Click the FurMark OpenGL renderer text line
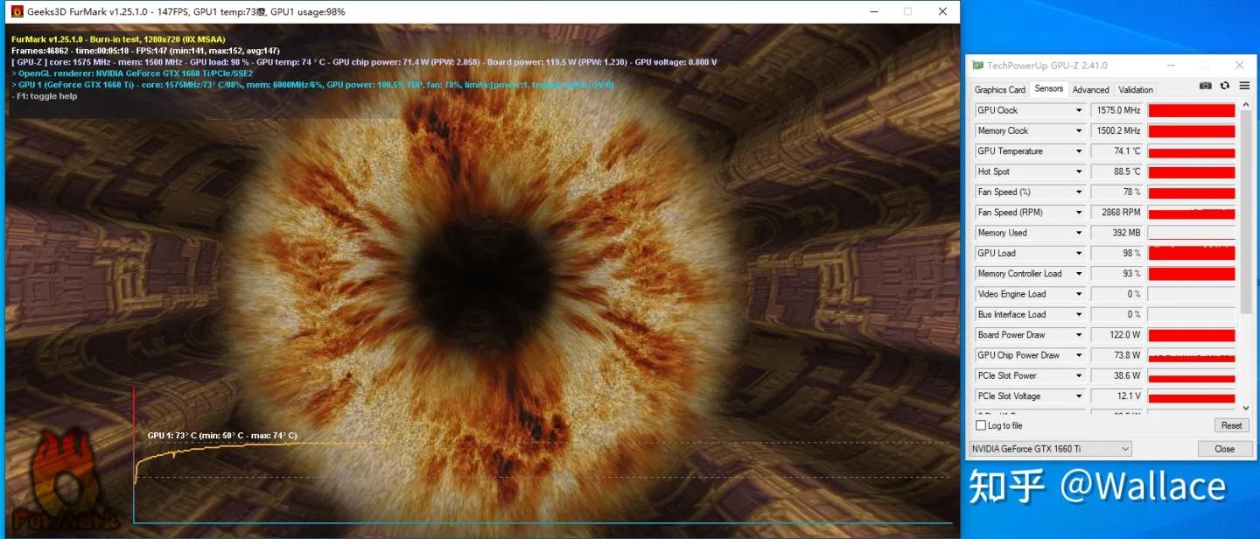Image resolution: width=1260 pixels, height=539 pixels. 132,73
